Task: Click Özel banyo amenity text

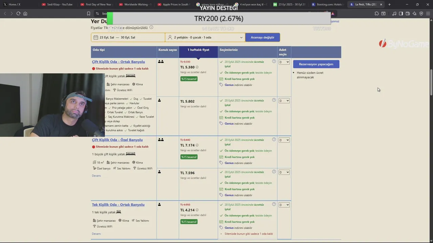Action: tap(104, 168)
